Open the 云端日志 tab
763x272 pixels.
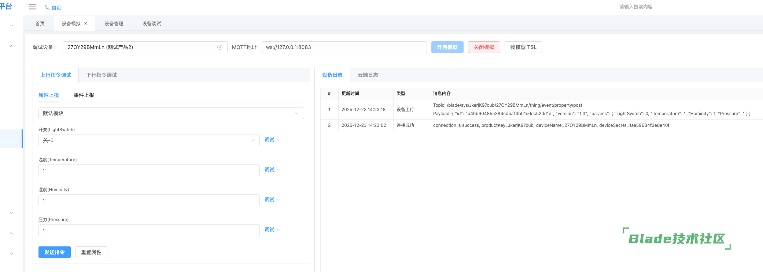coord(368,75)
